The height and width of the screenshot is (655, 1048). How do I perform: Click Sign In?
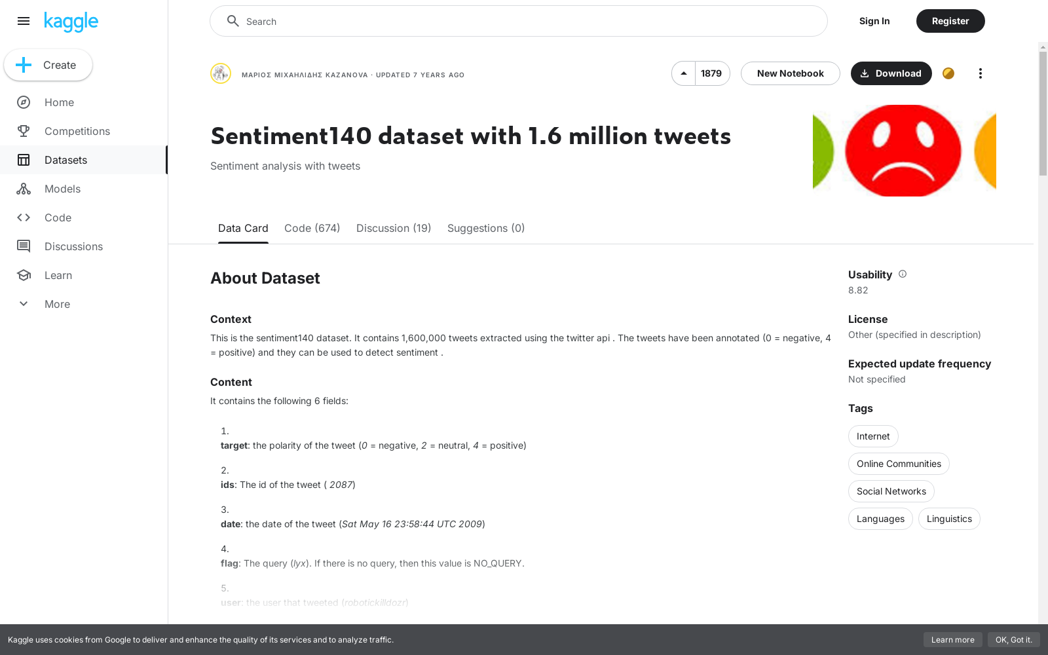click(x=874, y=21)
